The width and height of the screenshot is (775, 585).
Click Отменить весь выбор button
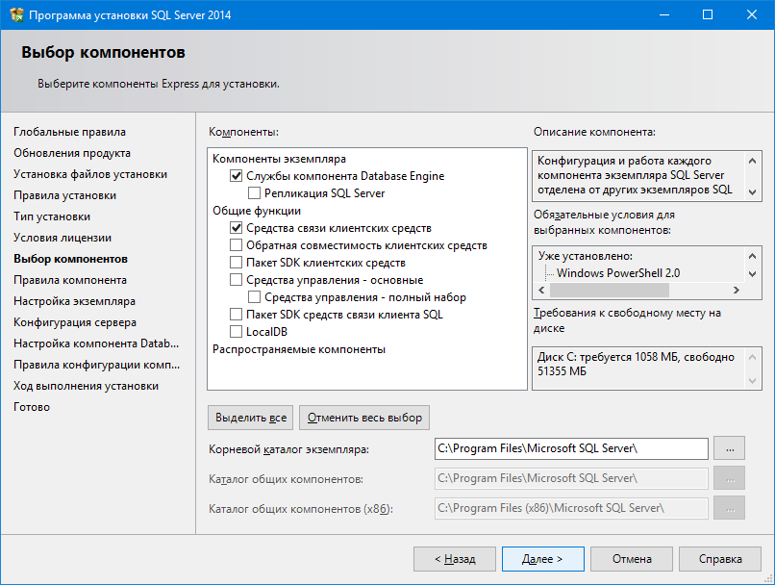(x=364, y=418)
